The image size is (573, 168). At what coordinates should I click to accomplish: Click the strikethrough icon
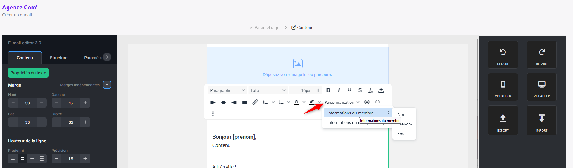click(x=360, y=90)
